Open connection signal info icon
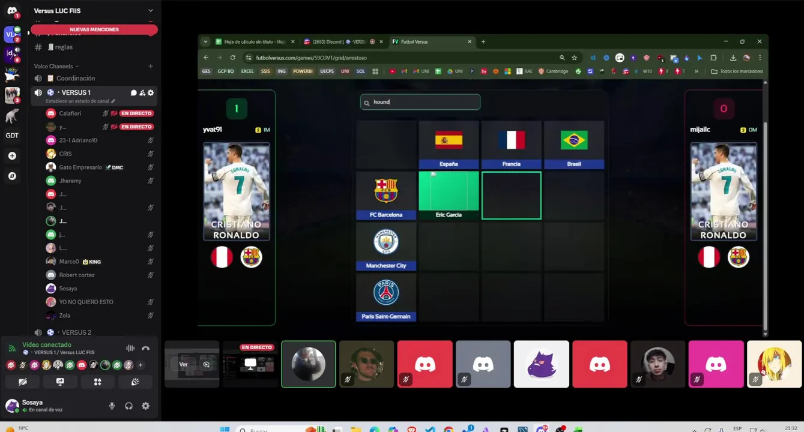 coord(11,349)
